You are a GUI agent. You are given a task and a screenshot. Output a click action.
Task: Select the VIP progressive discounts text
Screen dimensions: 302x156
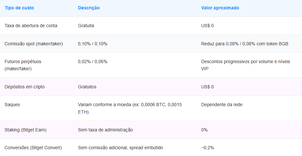point(245,65)
